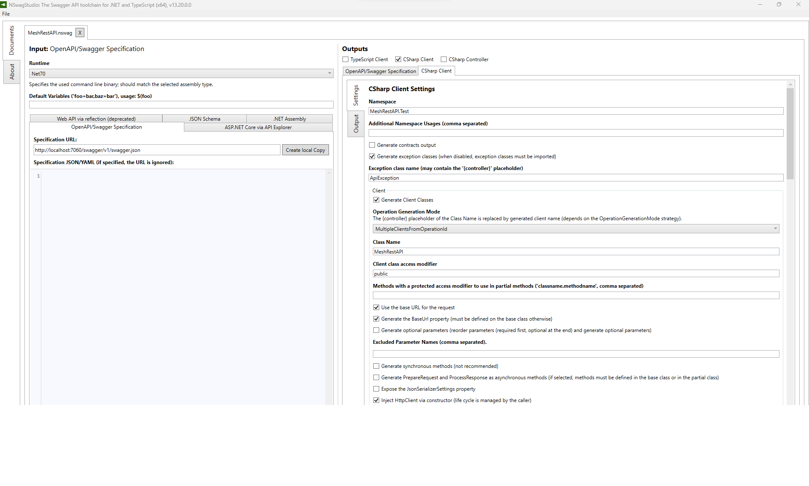Open the Web API via reflection tab
Screen dimensions: 809x486
pos(96,119)
